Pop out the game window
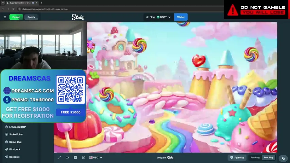This screenshot has height=163, width=290. (83, 158)
